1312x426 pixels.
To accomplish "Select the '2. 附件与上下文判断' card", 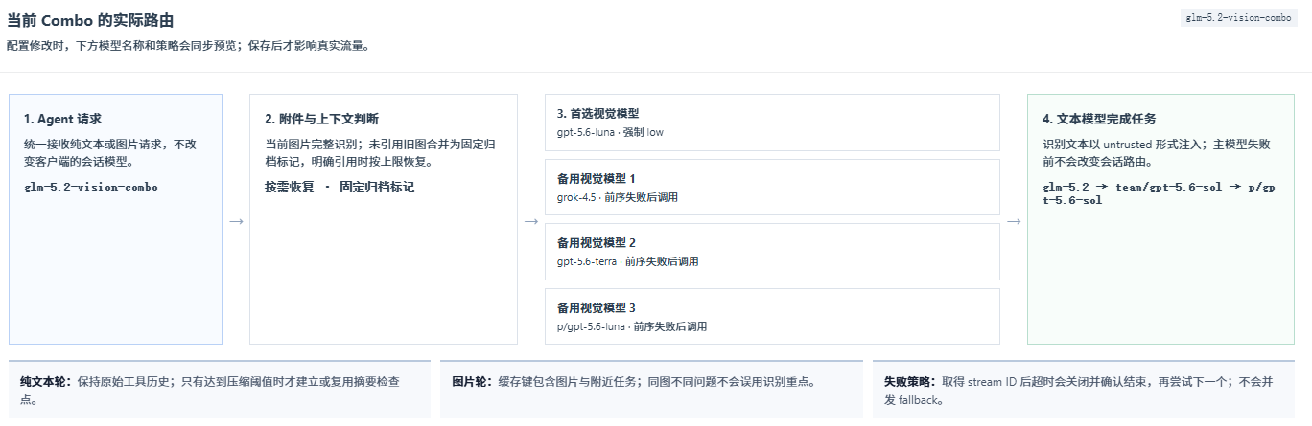I will coord(384,219).
